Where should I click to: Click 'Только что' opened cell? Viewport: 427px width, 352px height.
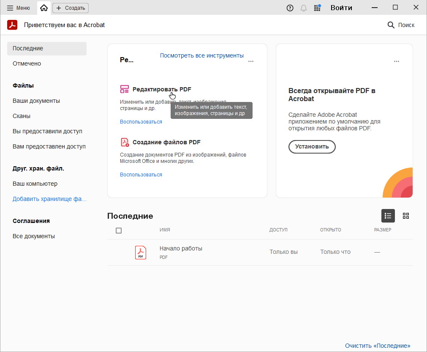pyautogui.click(x=335, y=252)
